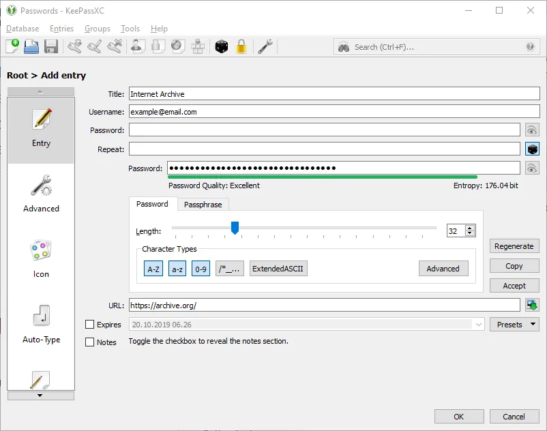Decrease length with the spinbox down arrow

[x=470, y=233]
